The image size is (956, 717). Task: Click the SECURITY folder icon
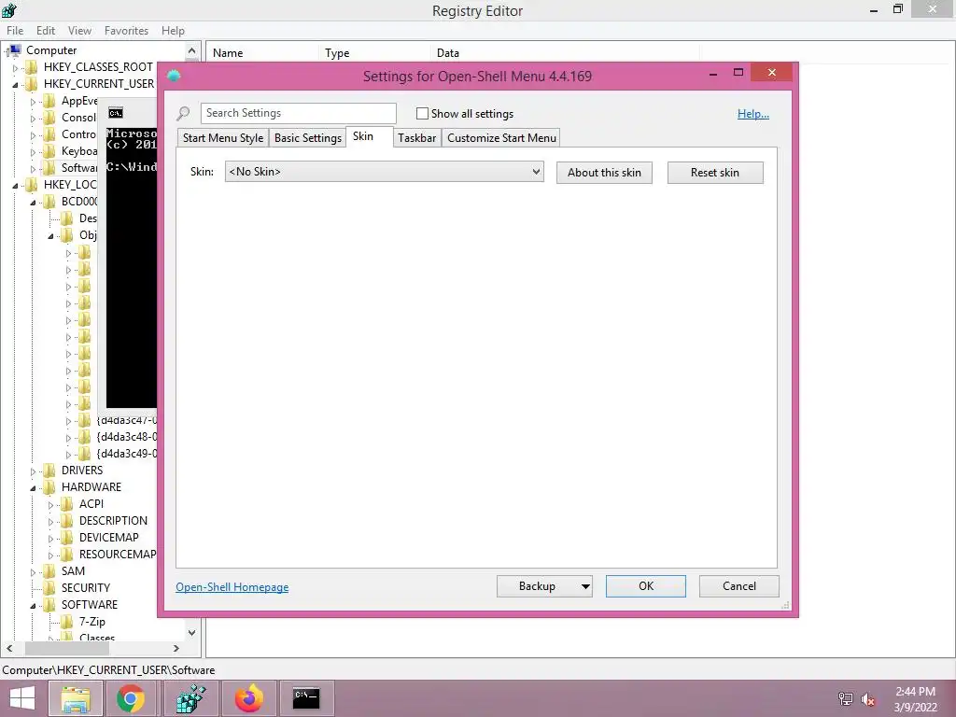(49, 588)
